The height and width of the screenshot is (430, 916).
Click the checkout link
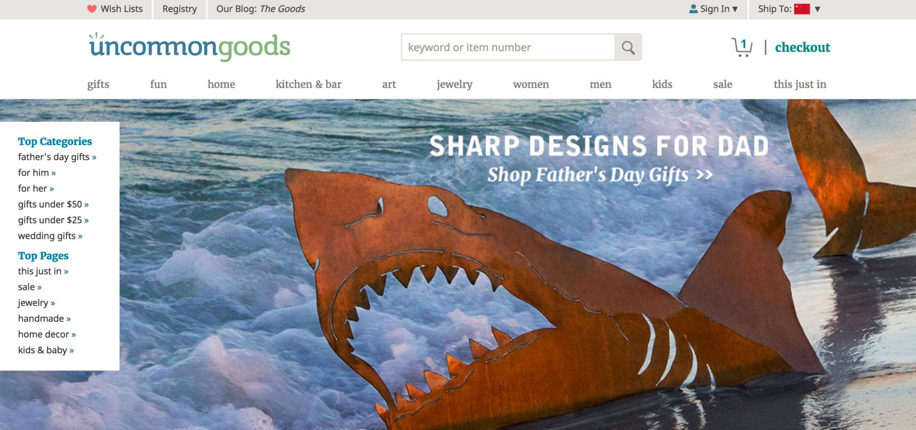click(802, 47)
